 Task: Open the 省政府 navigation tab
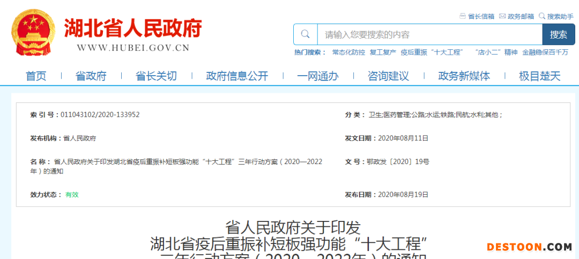(91, 76)
